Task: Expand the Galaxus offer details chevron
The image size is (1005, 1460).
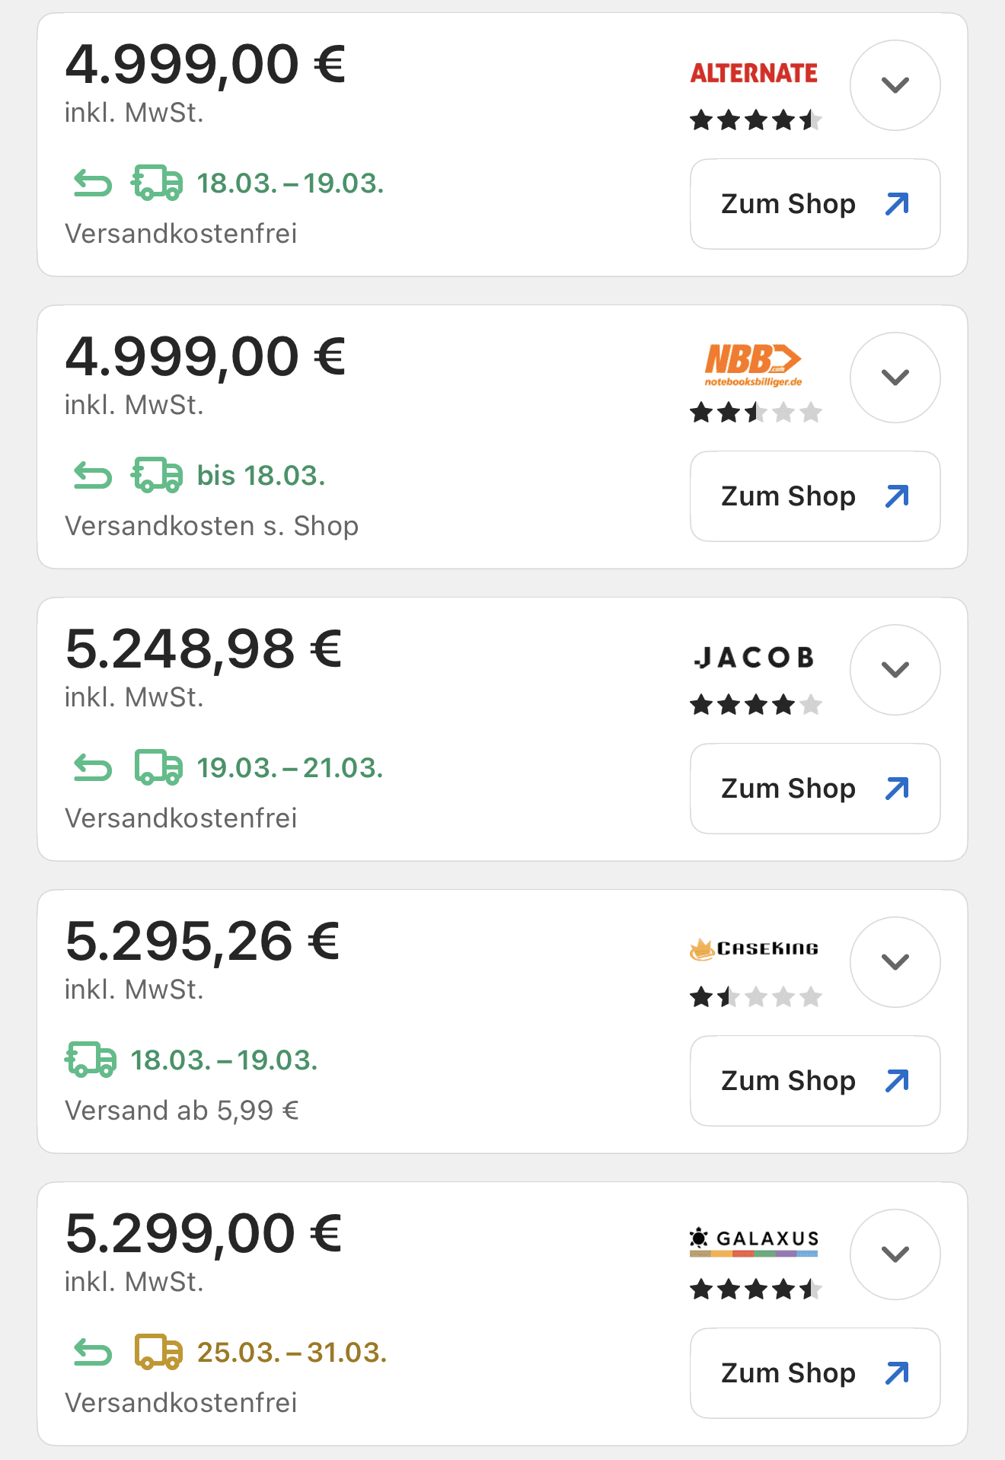Action: coord(895,1254)
